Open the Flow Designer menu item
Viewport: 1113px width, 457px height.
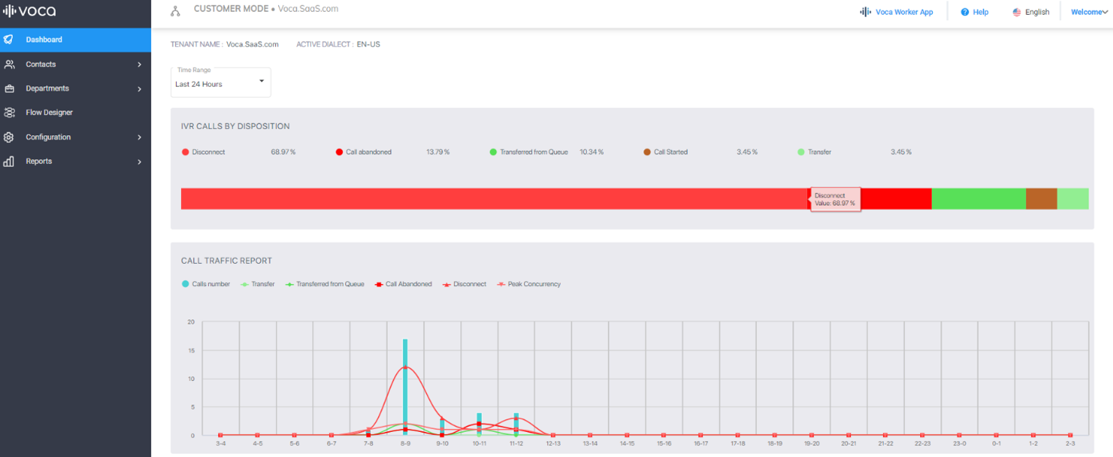click(49, 112)
